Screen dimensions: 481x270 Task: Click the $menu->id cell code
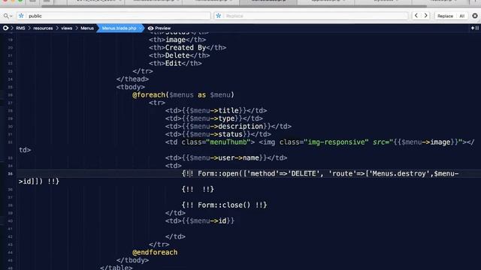[x=208, y=220]
